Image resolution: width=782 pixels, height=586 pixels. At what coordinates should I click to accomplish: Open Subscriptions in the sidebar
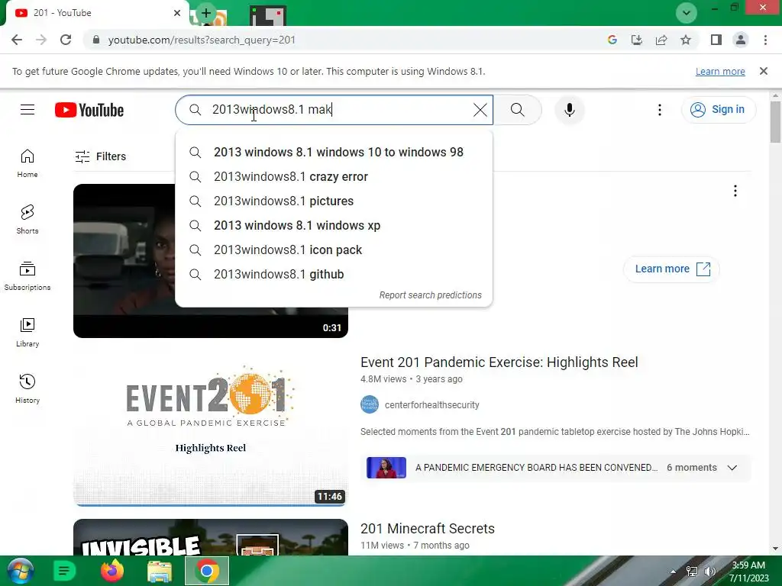click(x=27, y=276)
